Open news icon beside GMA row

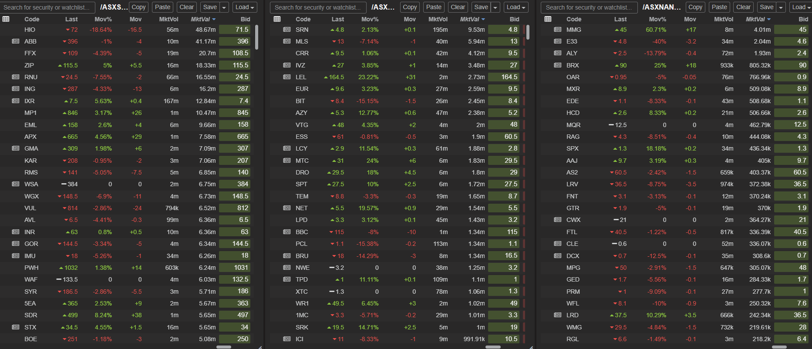coord(16,148)
